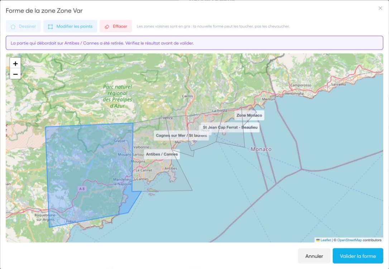Click the La Trinité town label
This screenshot has height=269, width=389.
point(220,111)
